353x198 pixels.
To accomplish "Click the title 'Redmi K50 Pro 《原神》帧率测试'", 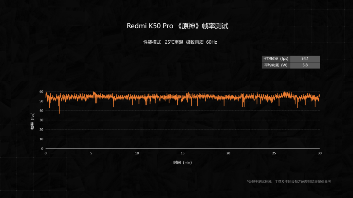I will (x=177, y=26).
